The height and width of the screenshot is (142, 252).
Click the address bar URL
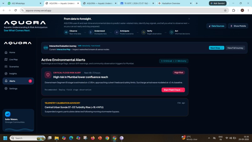[x=38, y=10]
